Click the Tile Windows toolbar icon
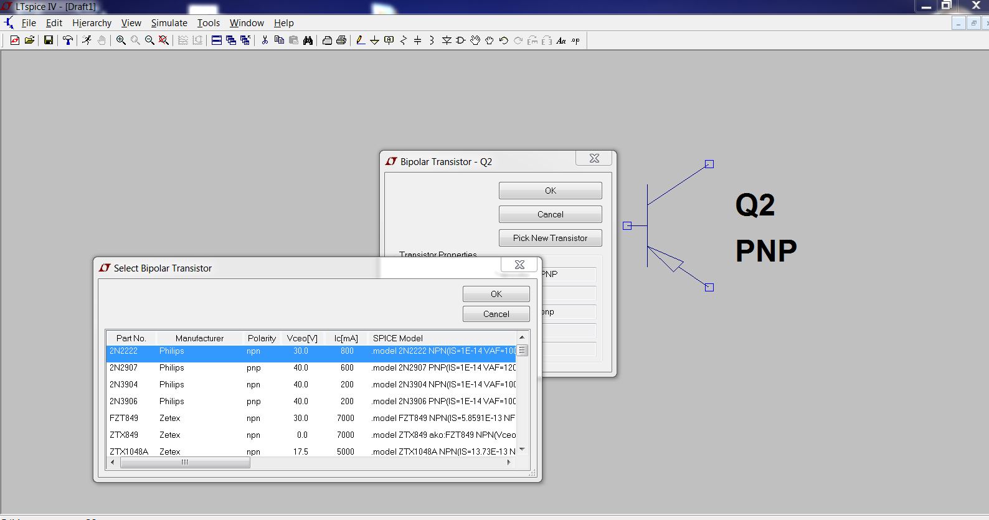 217,40
